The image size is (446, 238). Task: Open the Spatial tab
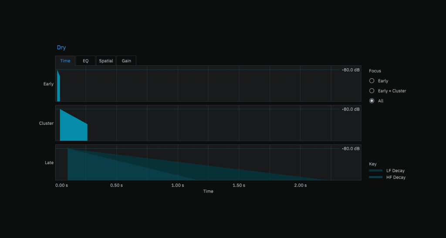coord(106,61)
